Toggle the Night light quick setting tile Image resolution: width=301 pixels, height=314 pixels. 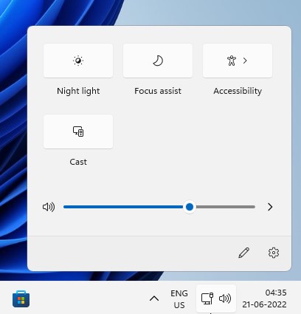point(78,61)
